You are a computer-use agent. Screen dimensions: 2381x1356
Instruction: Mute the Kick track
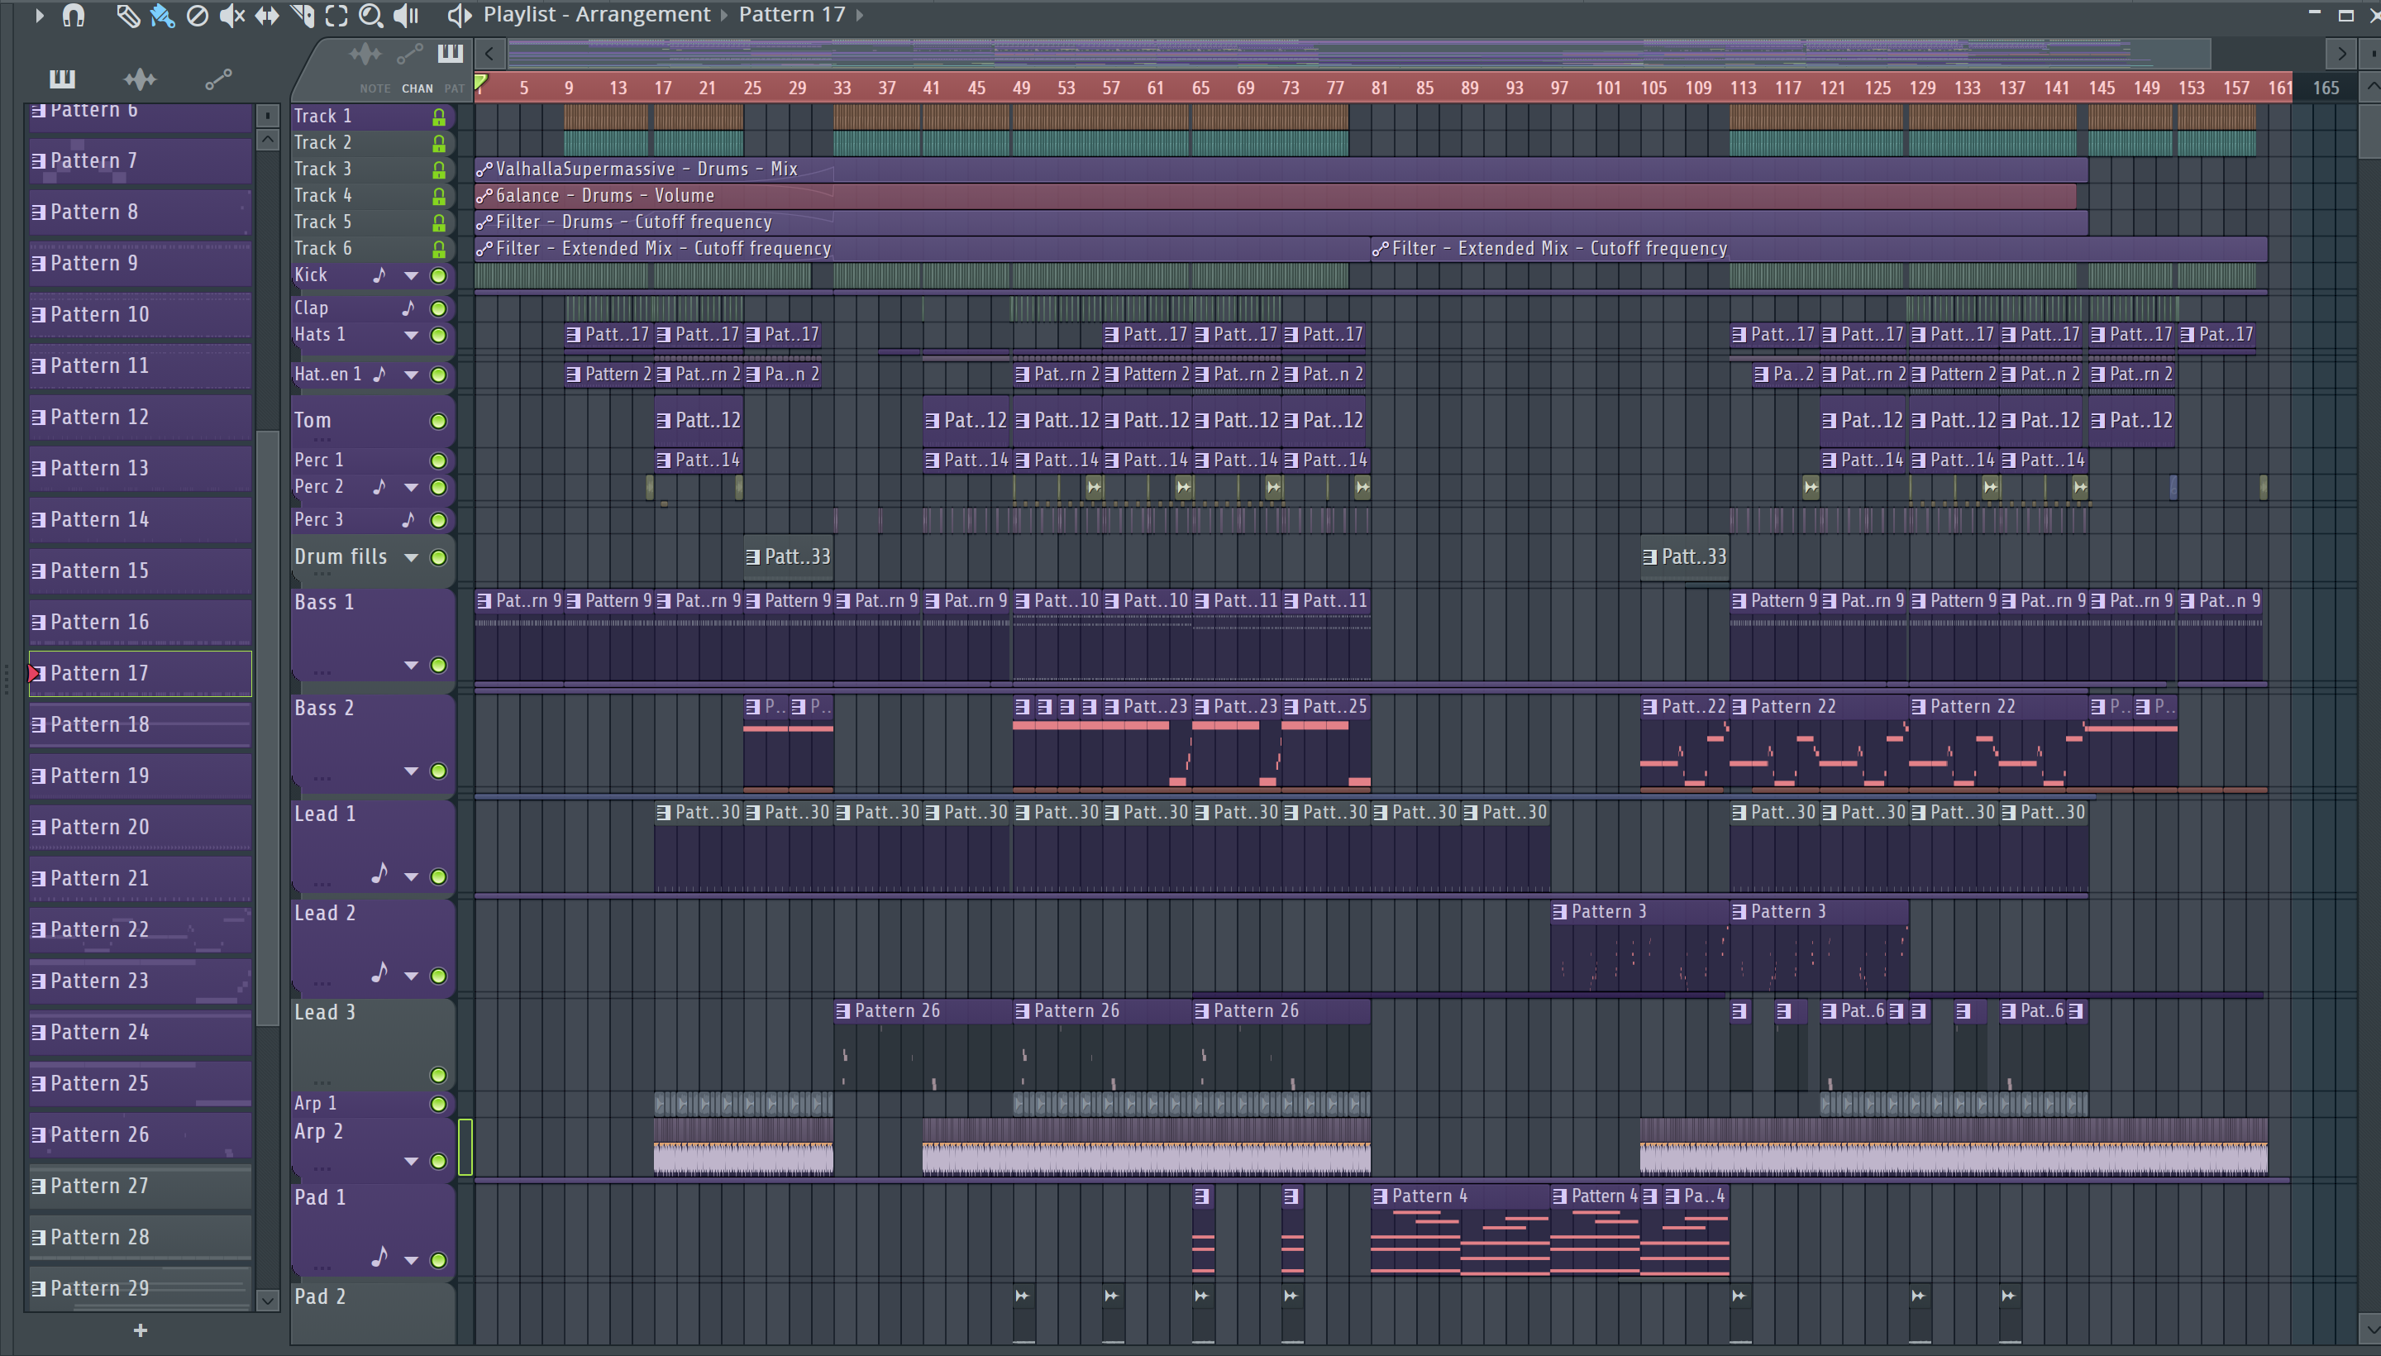pyautogui.click(x=437, y=275)
